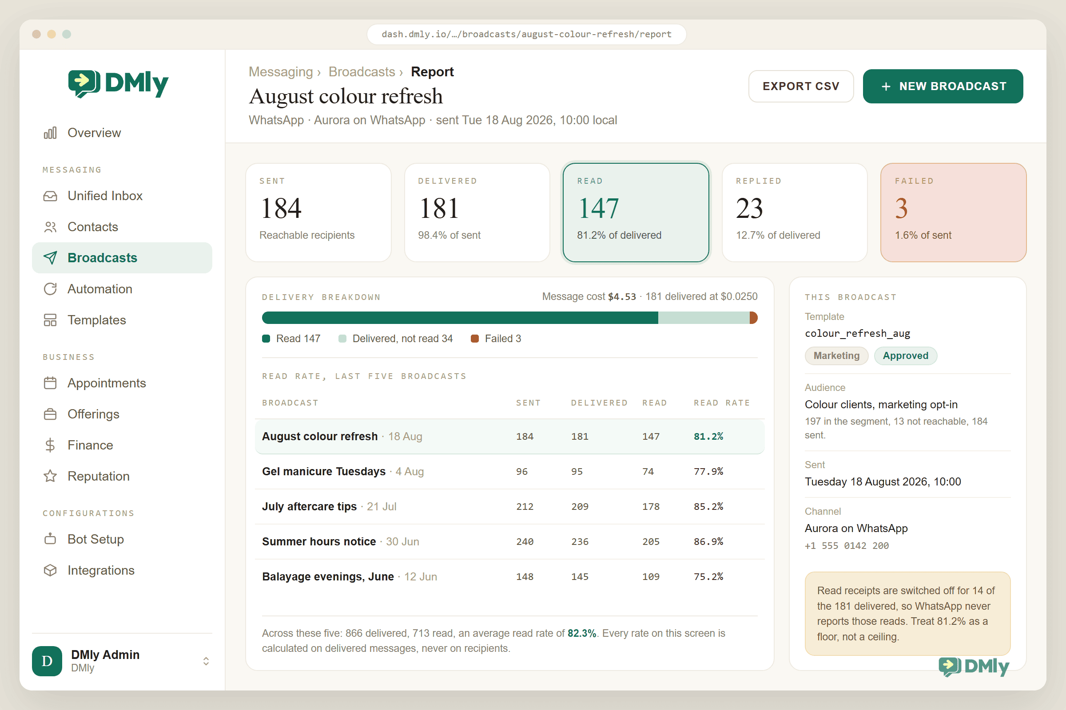Click the green Read segment of delivery bar
1066x710 pixels.
[x=460, y=318]
